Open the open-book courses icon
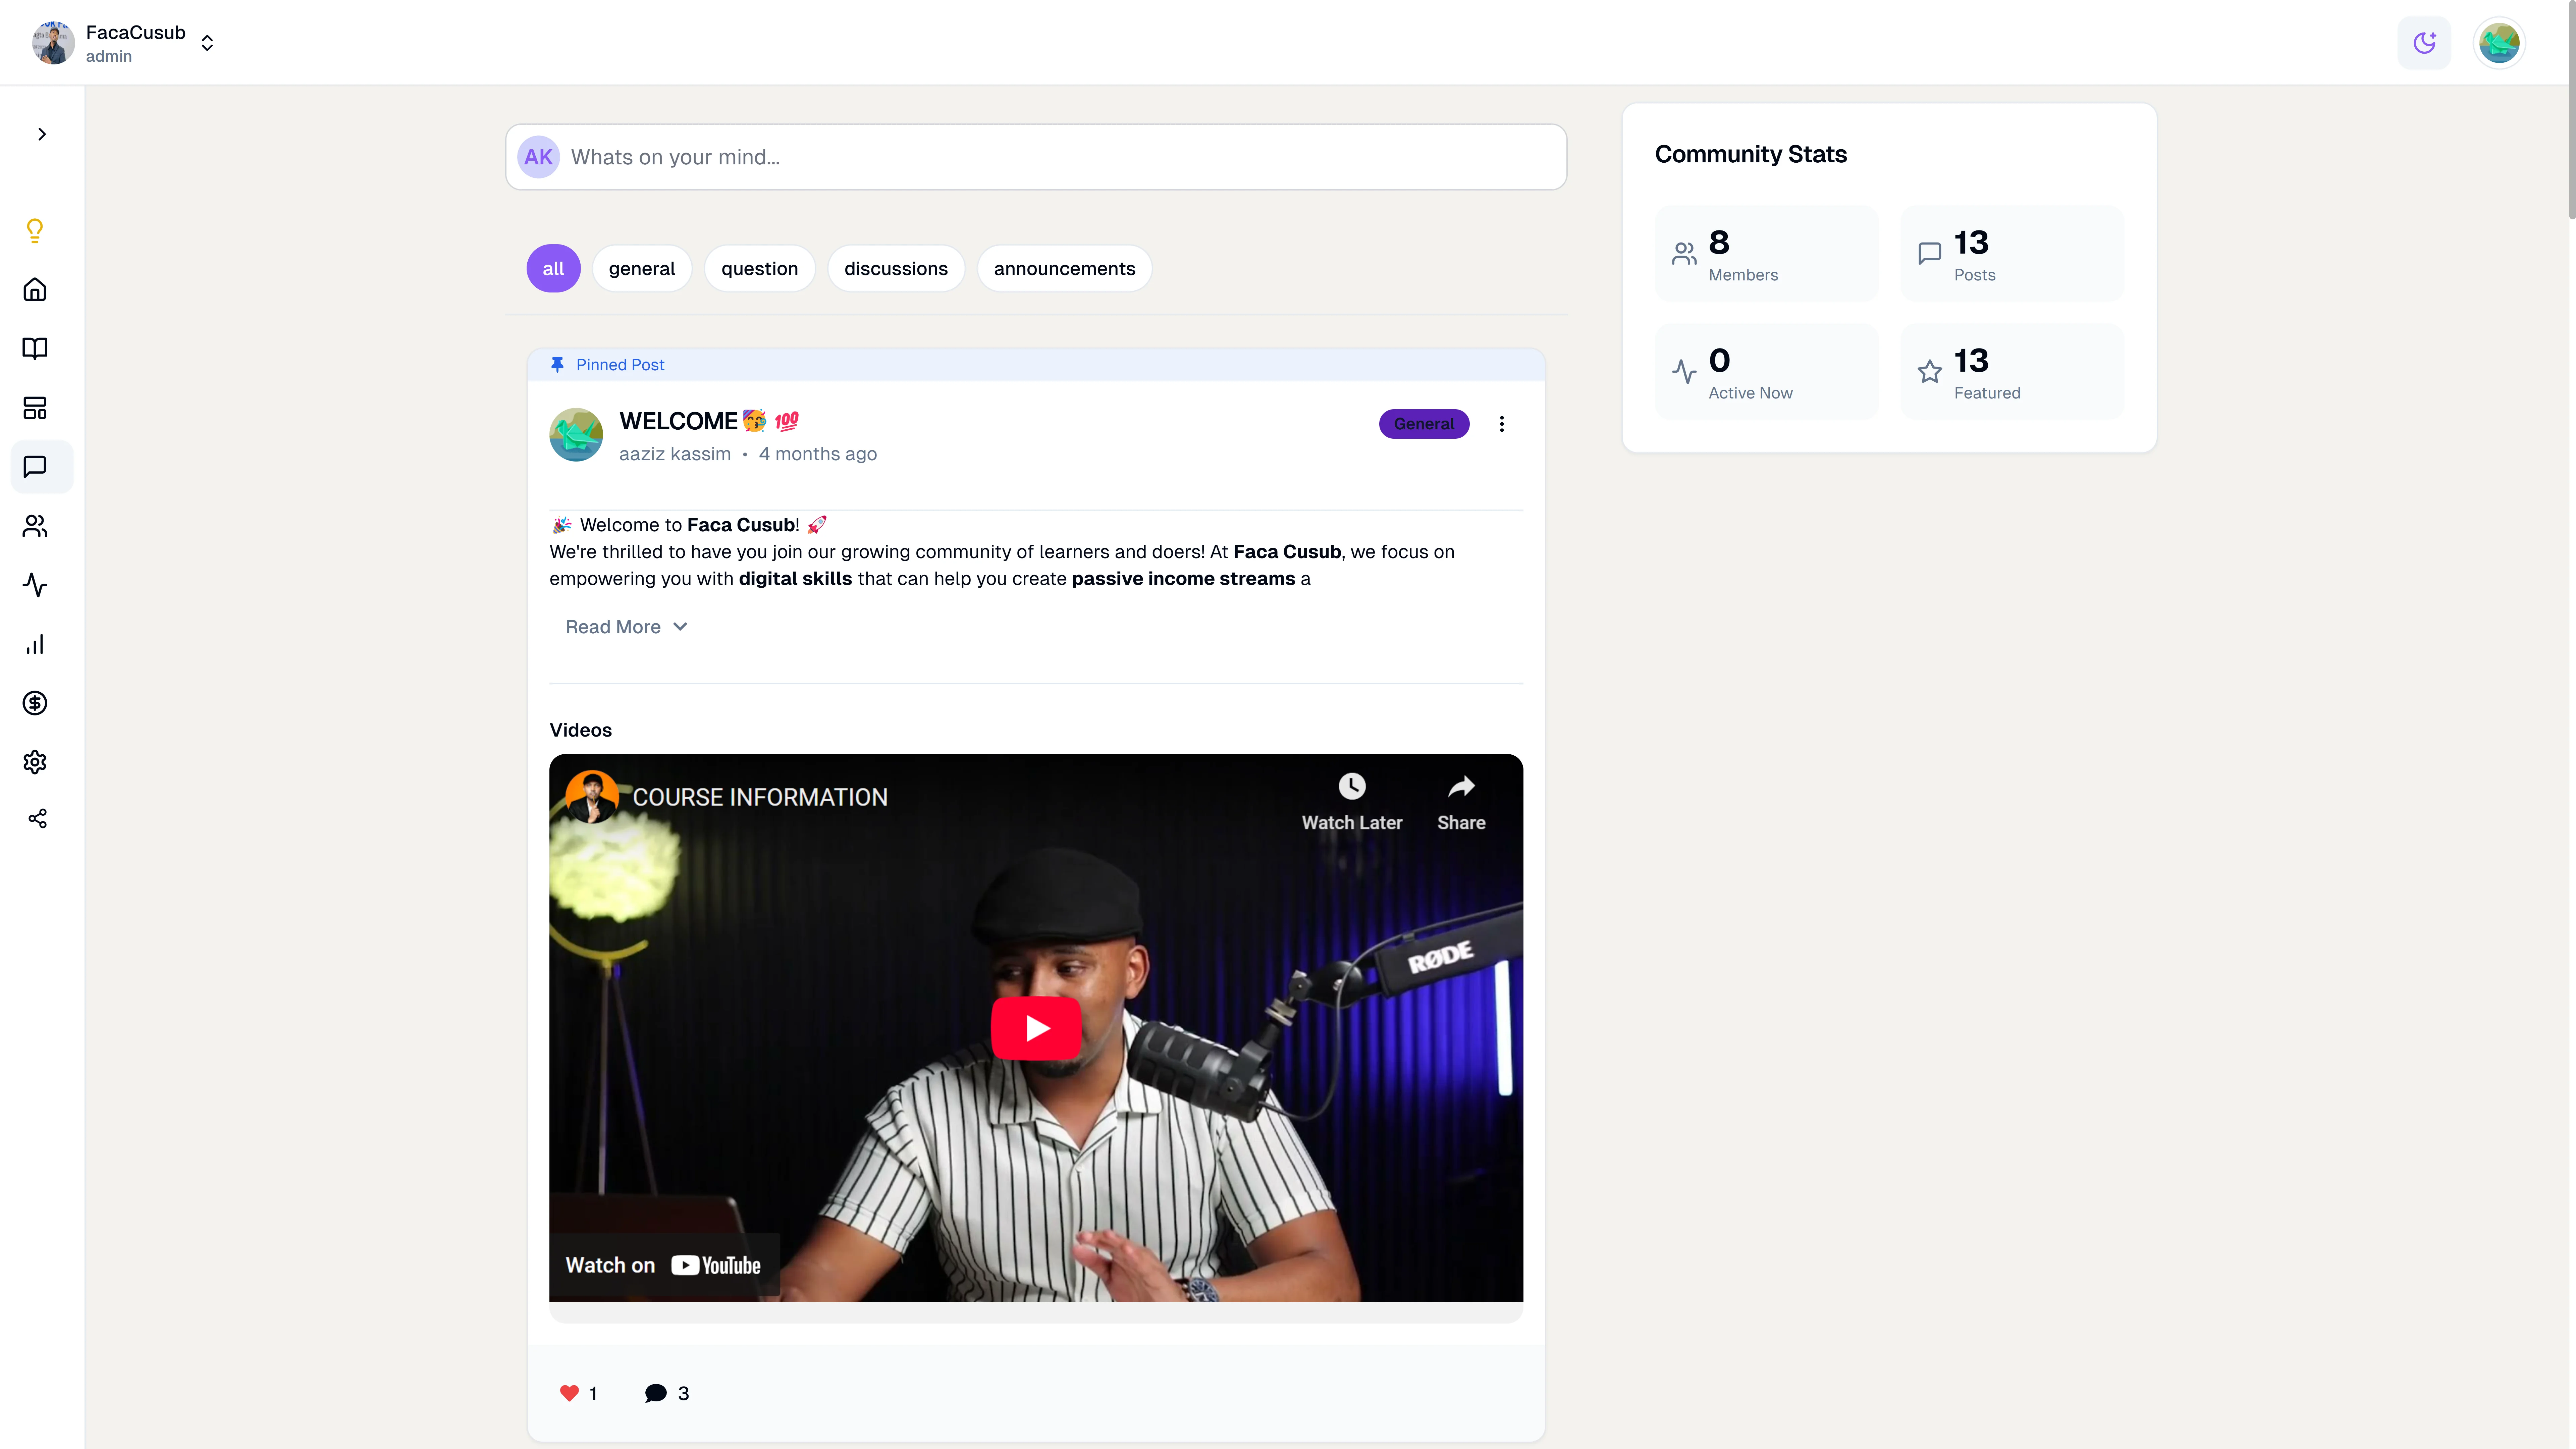 (x=35, y=348)
